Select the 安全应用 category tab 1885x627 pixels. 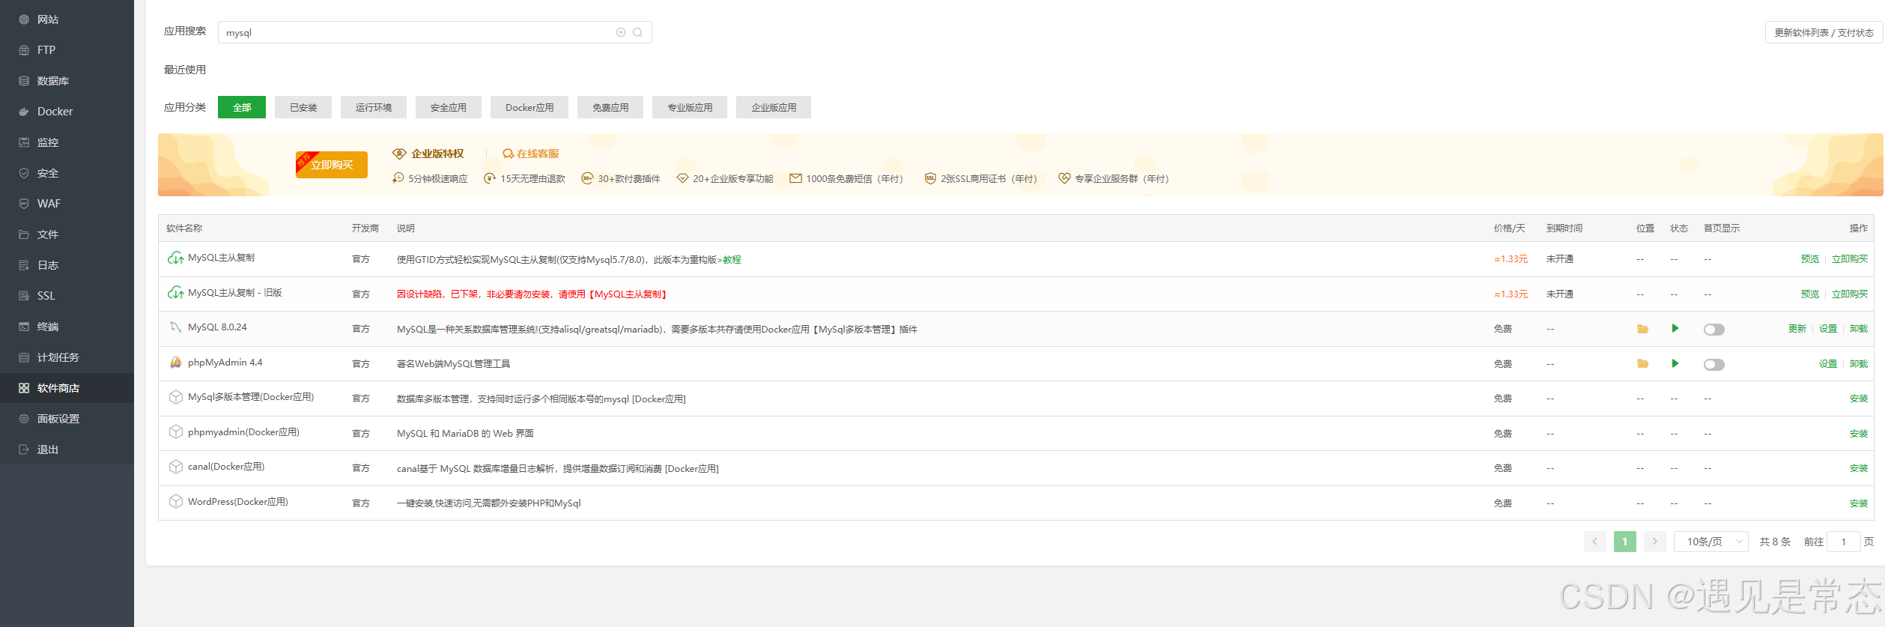449,107
